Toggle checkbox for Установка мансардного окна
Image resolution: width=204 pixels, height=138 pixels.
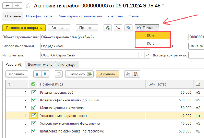(x=33, y=115)
